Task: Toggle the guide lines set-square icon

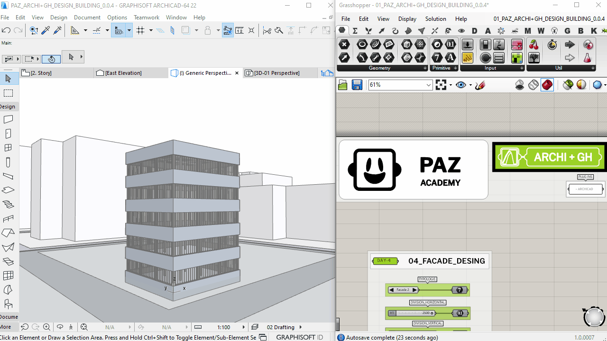Action: tap(75, 30)
